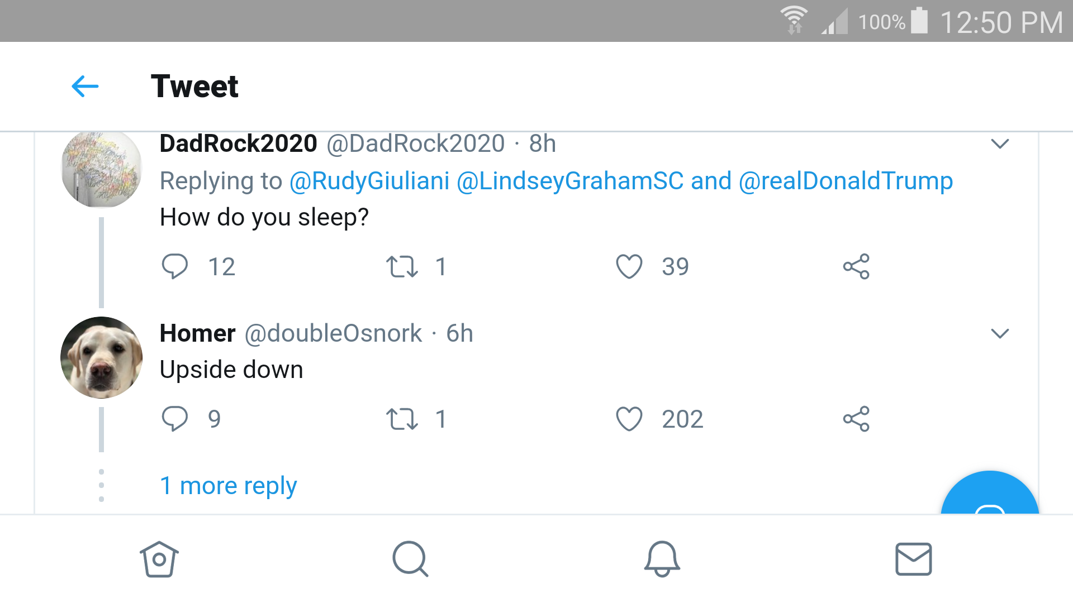Reply to Homer's "Upside down" tweet
Viewport: 1073px width, 603px height.
pyautogui.click(x=175, y=419)
